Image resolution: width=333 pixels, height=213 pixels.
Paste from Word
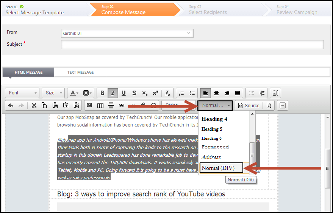pos(76,105)
